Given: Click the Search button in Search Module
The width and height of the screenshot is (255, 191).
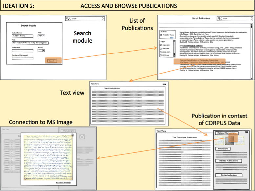Looking at the screenshot, I should pyautogui.click(x=52, y=61).
